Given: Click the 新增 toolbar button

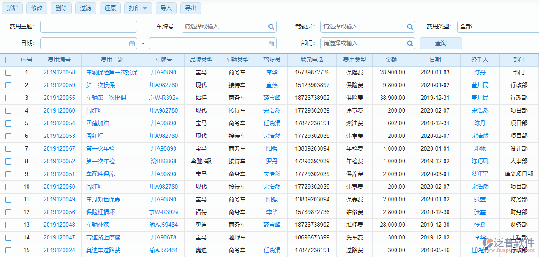Looking at the screenshot, I should tap(12, 8).
